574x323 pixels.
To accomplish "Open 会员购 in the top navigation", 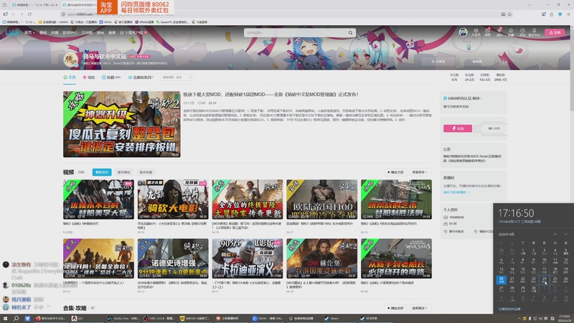I will coord(87,32).
